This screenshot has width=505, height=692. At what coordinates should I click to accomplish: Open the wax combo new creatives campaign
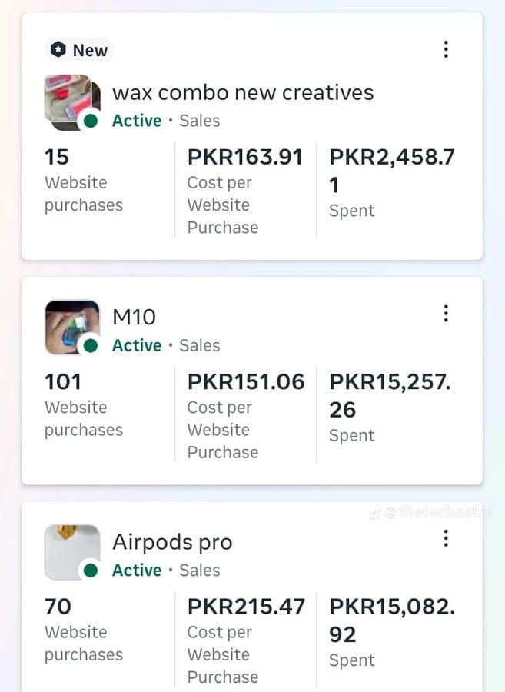(243, 93)
